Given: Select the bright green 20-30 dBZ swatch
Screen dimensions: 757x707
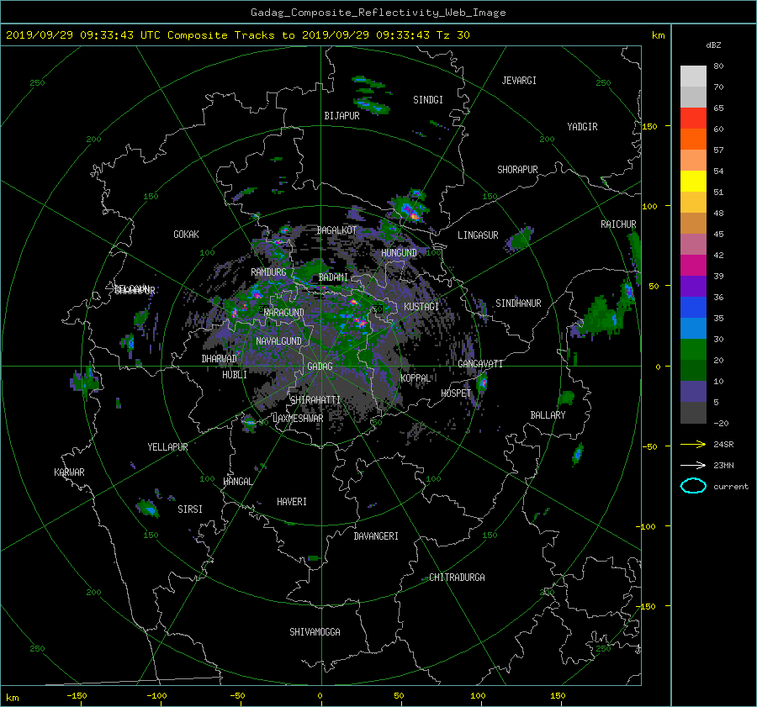Looking at the screenshot, I should [x=693, y=350].
